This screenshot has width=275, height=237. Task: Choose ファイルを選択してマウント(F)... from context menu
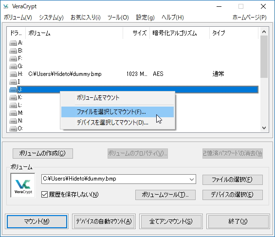pos(117,112)
